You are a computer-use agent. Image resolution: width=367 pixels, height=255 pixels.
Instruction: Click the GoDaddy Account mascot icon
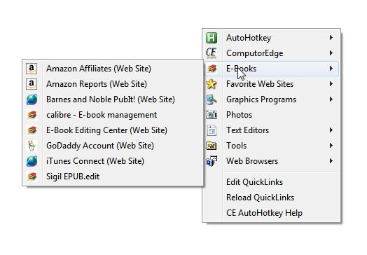pyautogui.click(x=32, y=146)
